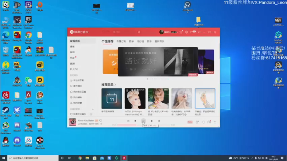Show hidden system tray icons chevron
The image size is (287, 161).
pos(252,158)
